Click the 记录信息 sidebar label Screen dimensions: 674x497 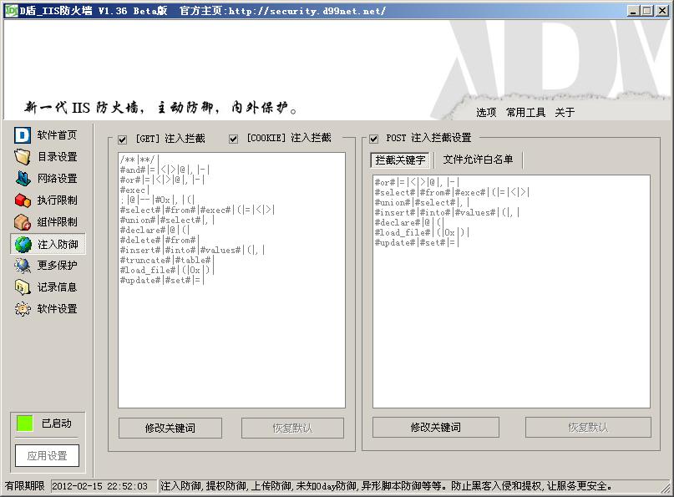click(x=57, y=287)
